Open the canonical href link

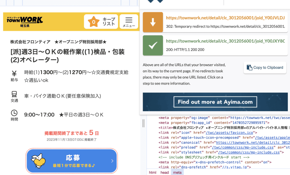[253, 142]
